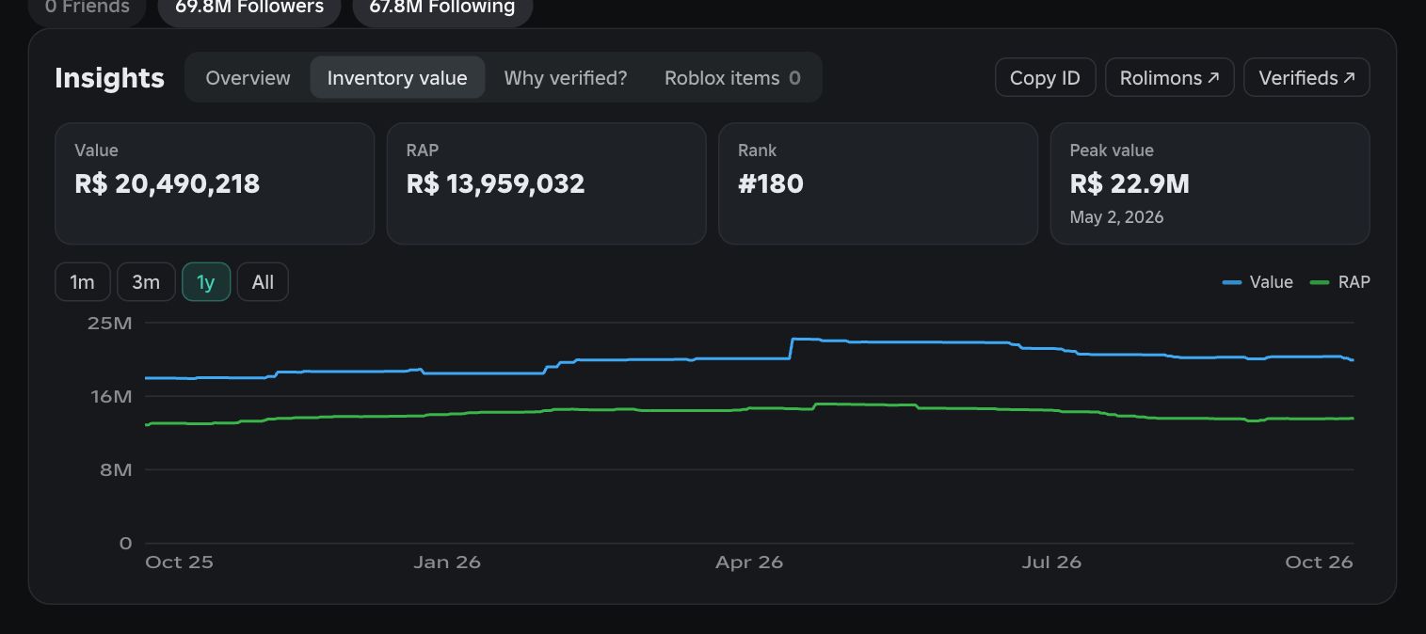Screen dimensions: 1426x634
Task: Click the Oct 26 axis label
Action: [1319, 563]
